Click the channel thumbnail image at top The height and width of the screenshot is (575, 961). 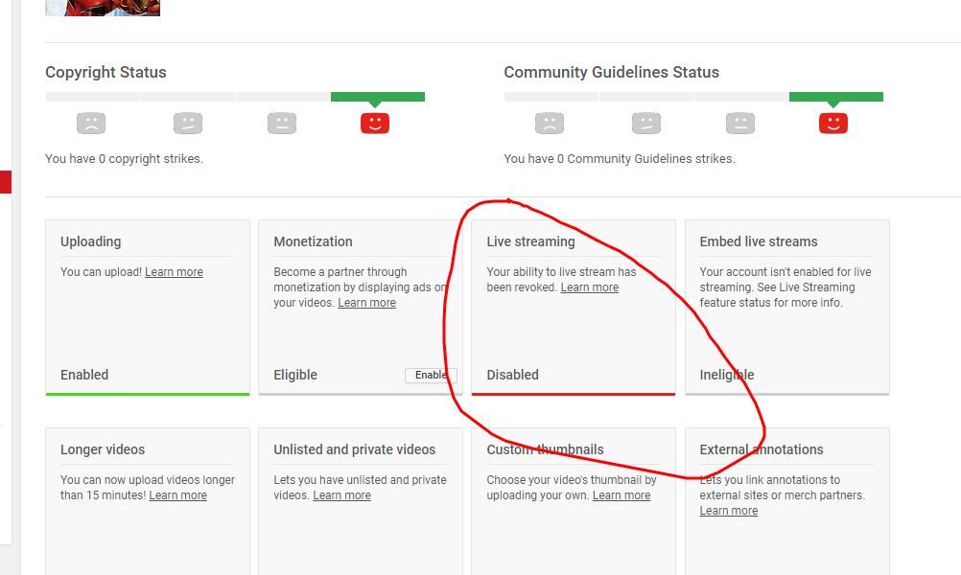click(x=103, y=8)
